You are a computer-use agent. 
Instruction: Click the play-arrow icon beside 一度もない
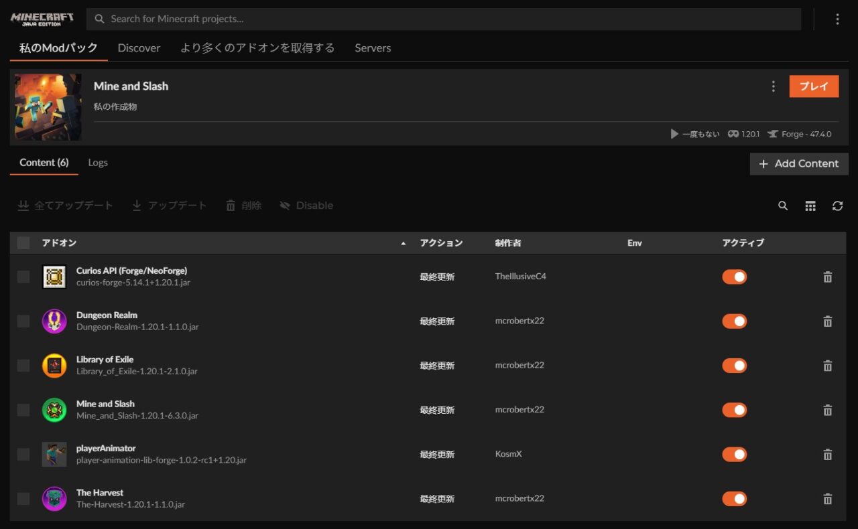[674, 134]
